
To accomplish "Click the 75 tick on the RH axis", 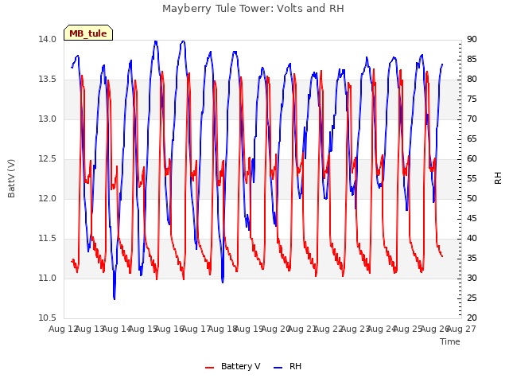I will coord(472,99).
